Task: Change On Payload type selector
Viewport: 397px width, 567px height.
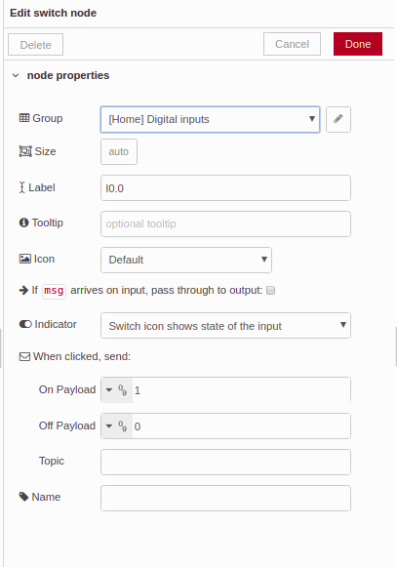Action: click(x=117, y=389)
